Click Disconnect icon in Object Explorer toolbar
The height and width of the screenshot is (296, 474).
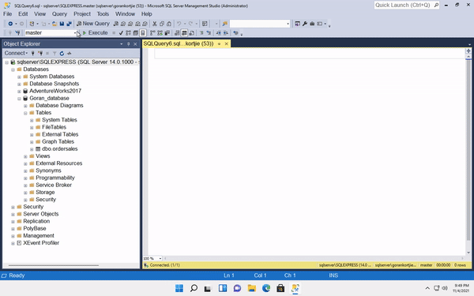coord(40,53)
